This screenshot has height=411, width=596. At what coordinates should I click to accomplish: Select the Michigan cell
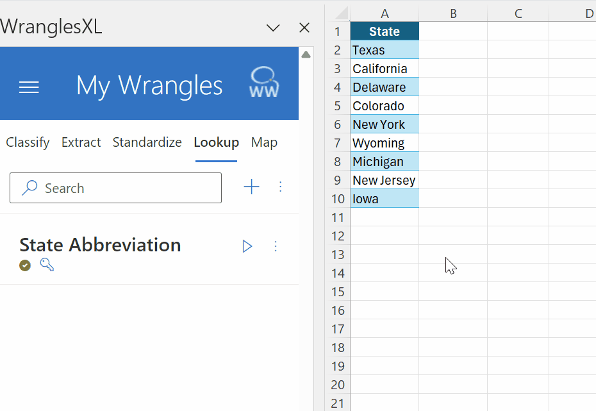(x=385, y=162)
